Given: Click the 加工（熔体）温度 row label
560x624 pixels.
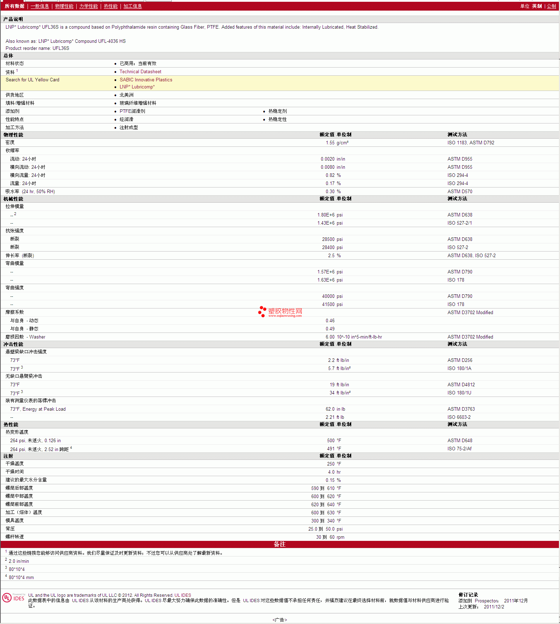Looking at the screenshot, I should (24, 513).
